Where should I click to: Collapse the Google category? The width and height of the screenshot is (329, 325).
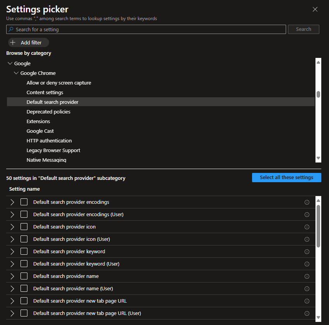10,63
